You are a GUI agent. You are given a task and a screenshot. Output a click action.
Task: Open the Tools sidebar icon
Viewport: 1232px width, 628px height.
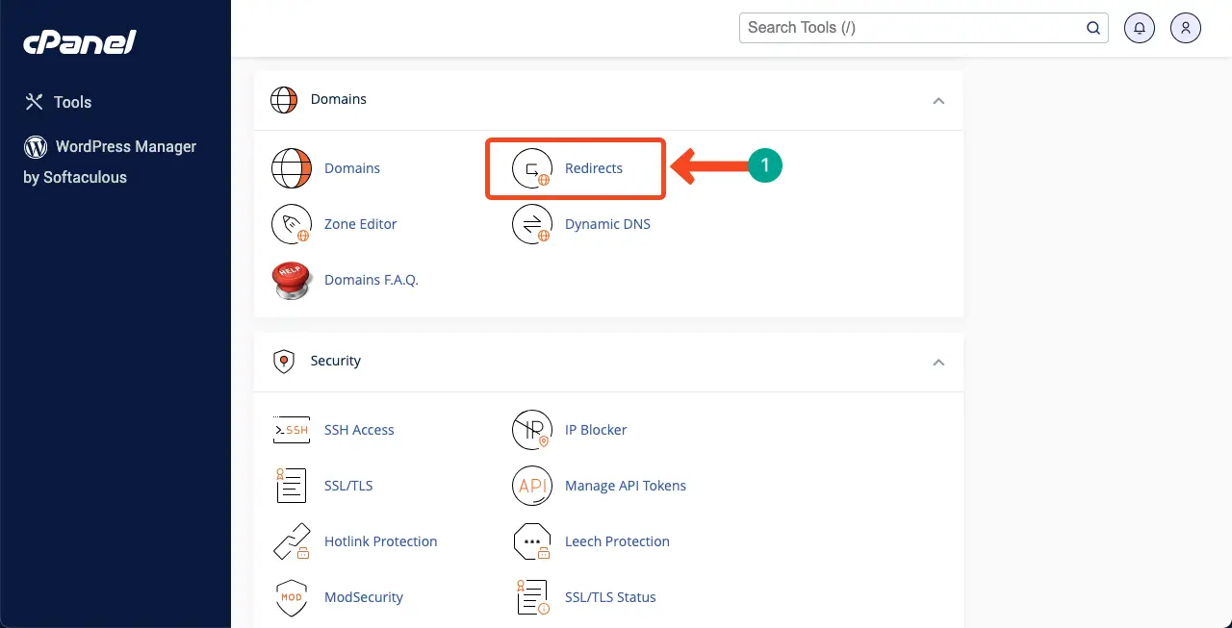(34, 102)
